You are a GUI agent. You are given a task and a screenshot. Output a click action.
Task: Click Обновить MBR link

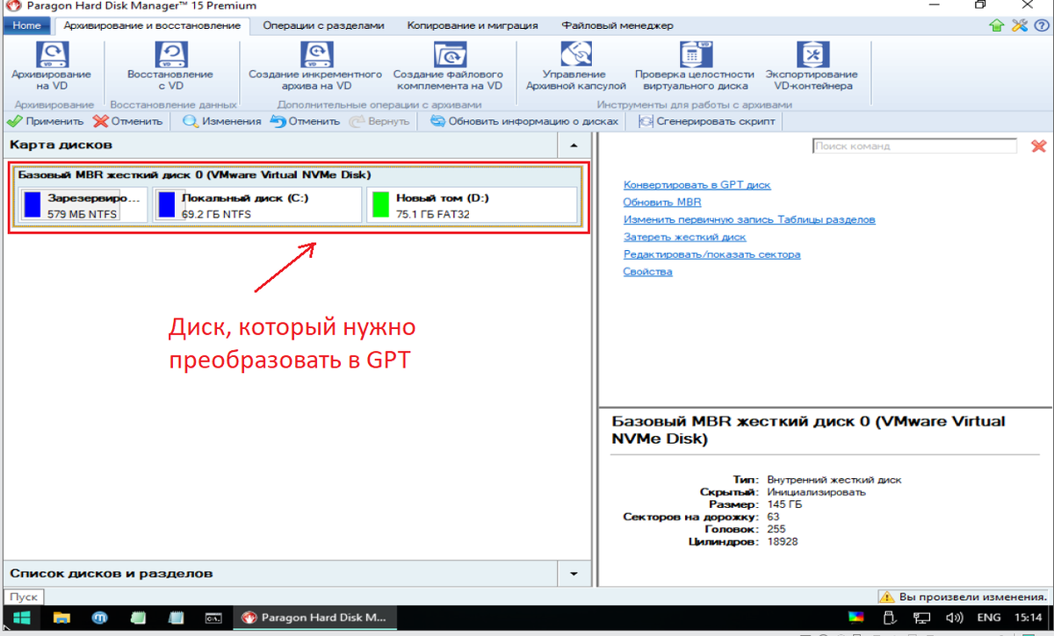662,202
